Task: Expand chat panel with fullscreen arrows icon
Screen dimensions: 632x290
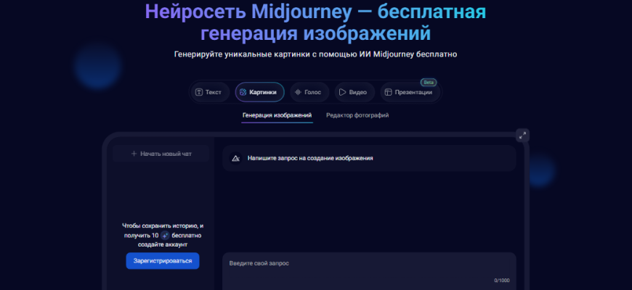Action: click(522, 135)
